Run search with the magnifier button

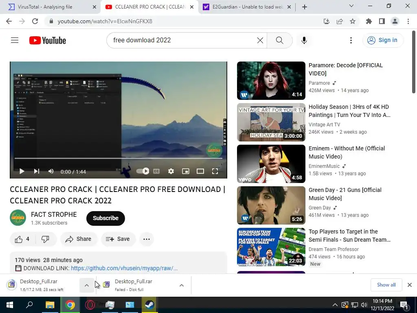(279, 40)
